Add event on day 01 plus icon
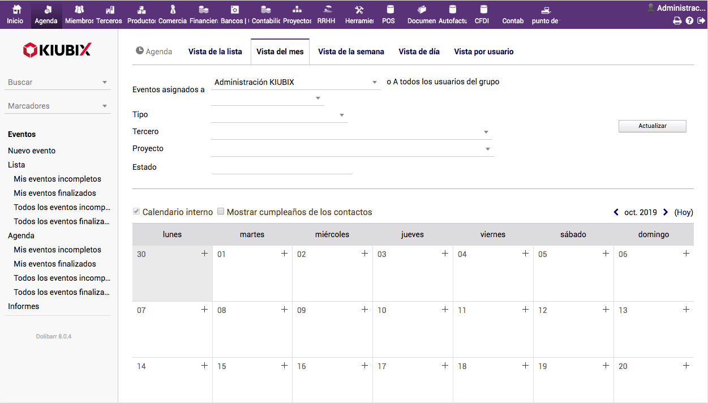 click(284, 254)
